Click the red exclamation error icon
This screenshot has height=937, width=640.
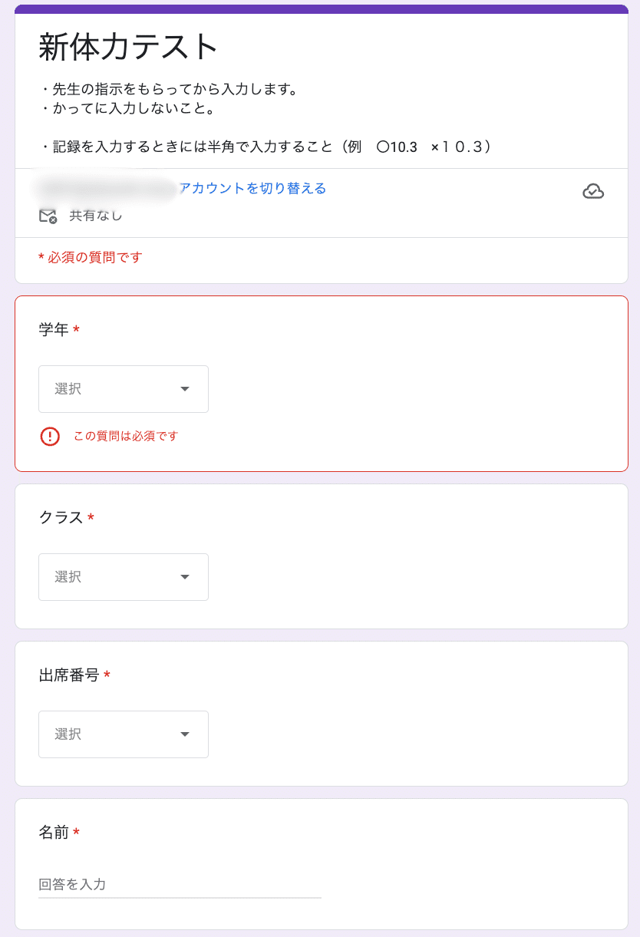point(50,437)
